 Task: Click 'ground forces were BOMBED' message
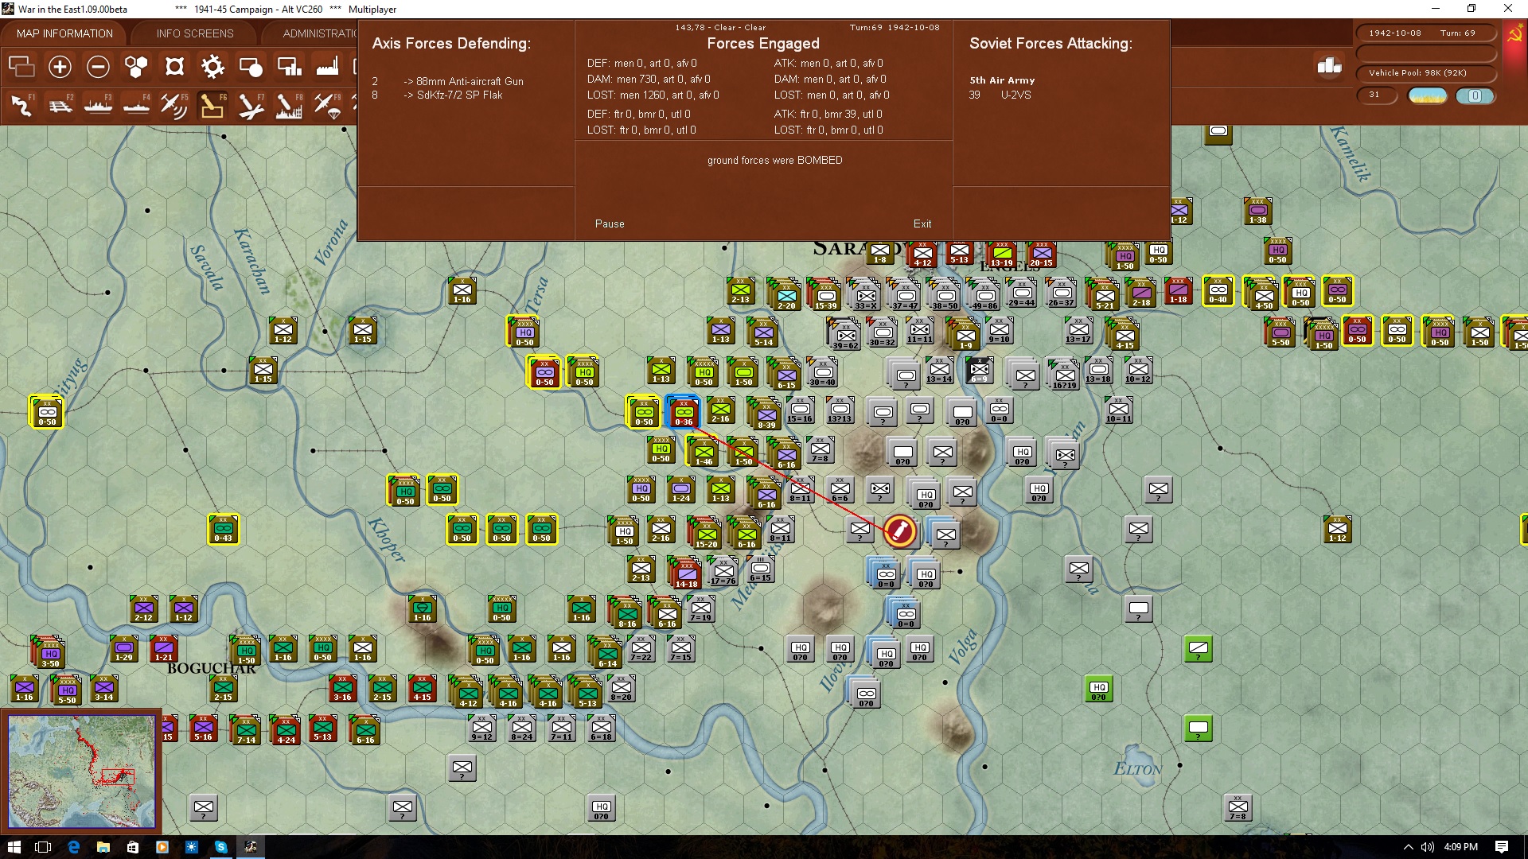[x=774, y=161]
